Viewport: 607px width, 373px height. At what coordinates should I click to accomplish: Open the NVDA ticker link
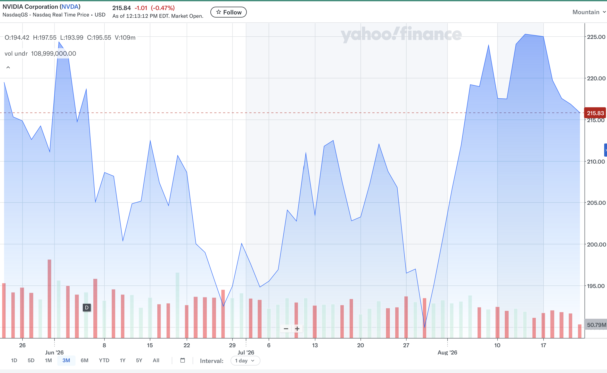[x=70, y=7]
